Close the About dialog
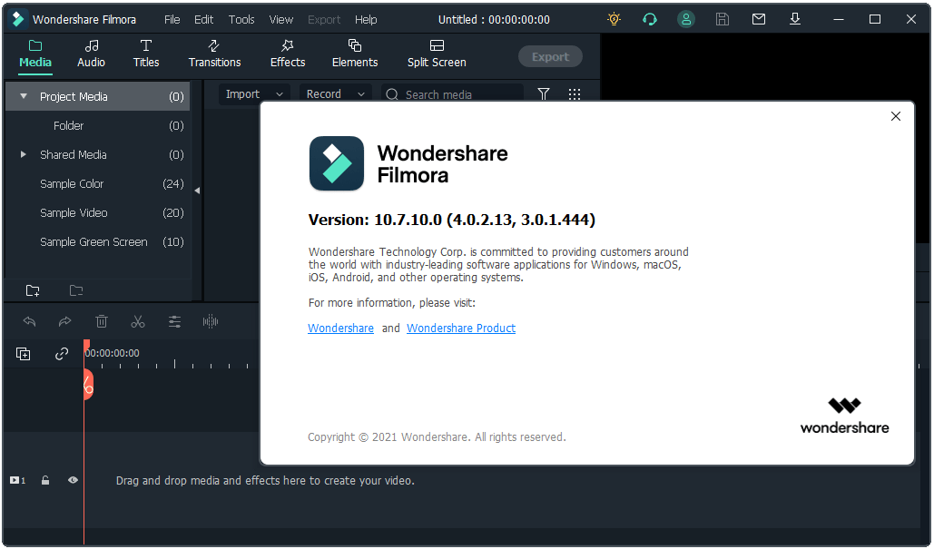Viewport: 934px width, 549px height. (x=895, y=116)
